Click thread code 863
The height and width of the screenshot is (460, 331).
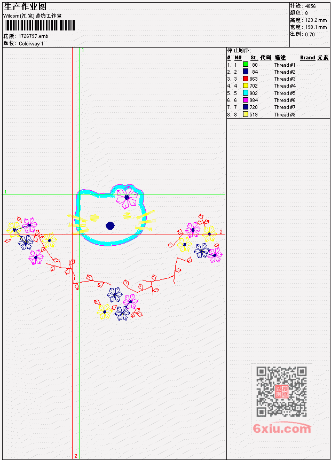[x=254, y=79]
